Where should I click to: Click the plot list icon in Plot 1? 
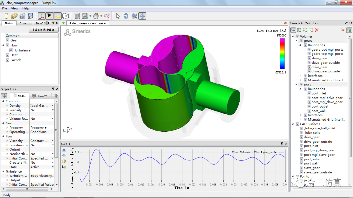pos(64,150)
